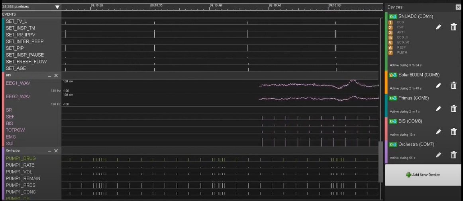Close the Devices panel
The height and width of the screenshot is (201, 463).
click(x=458, y=7)
